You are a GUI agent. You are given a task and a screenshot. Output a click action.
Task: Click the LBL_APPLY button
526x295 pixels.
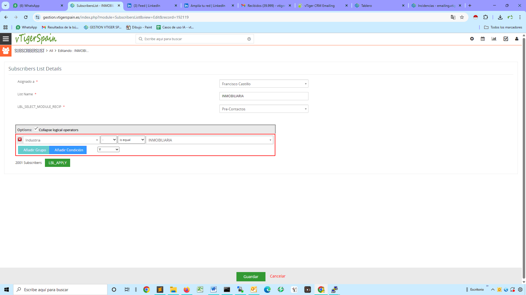coord(57,163)
